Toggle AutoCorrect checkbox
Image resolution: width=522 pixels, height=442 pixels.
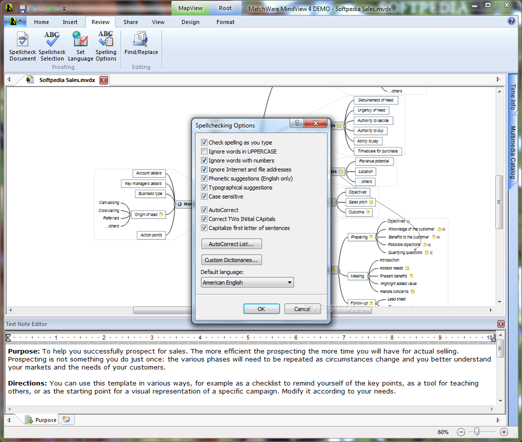[x=204, y=209]
